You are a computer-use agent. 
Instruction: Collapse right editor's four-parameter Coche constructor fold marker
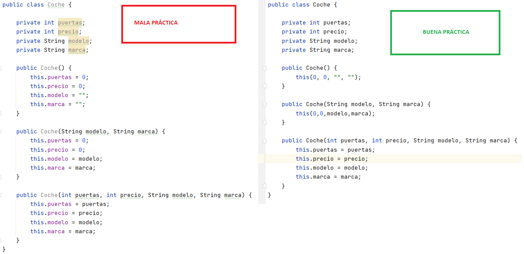point(265,141)
